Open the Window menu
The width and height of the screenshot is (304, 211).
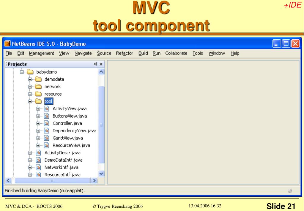217,53
